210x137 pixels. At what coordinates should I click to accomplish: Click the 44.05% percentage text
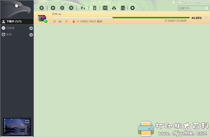196,18
